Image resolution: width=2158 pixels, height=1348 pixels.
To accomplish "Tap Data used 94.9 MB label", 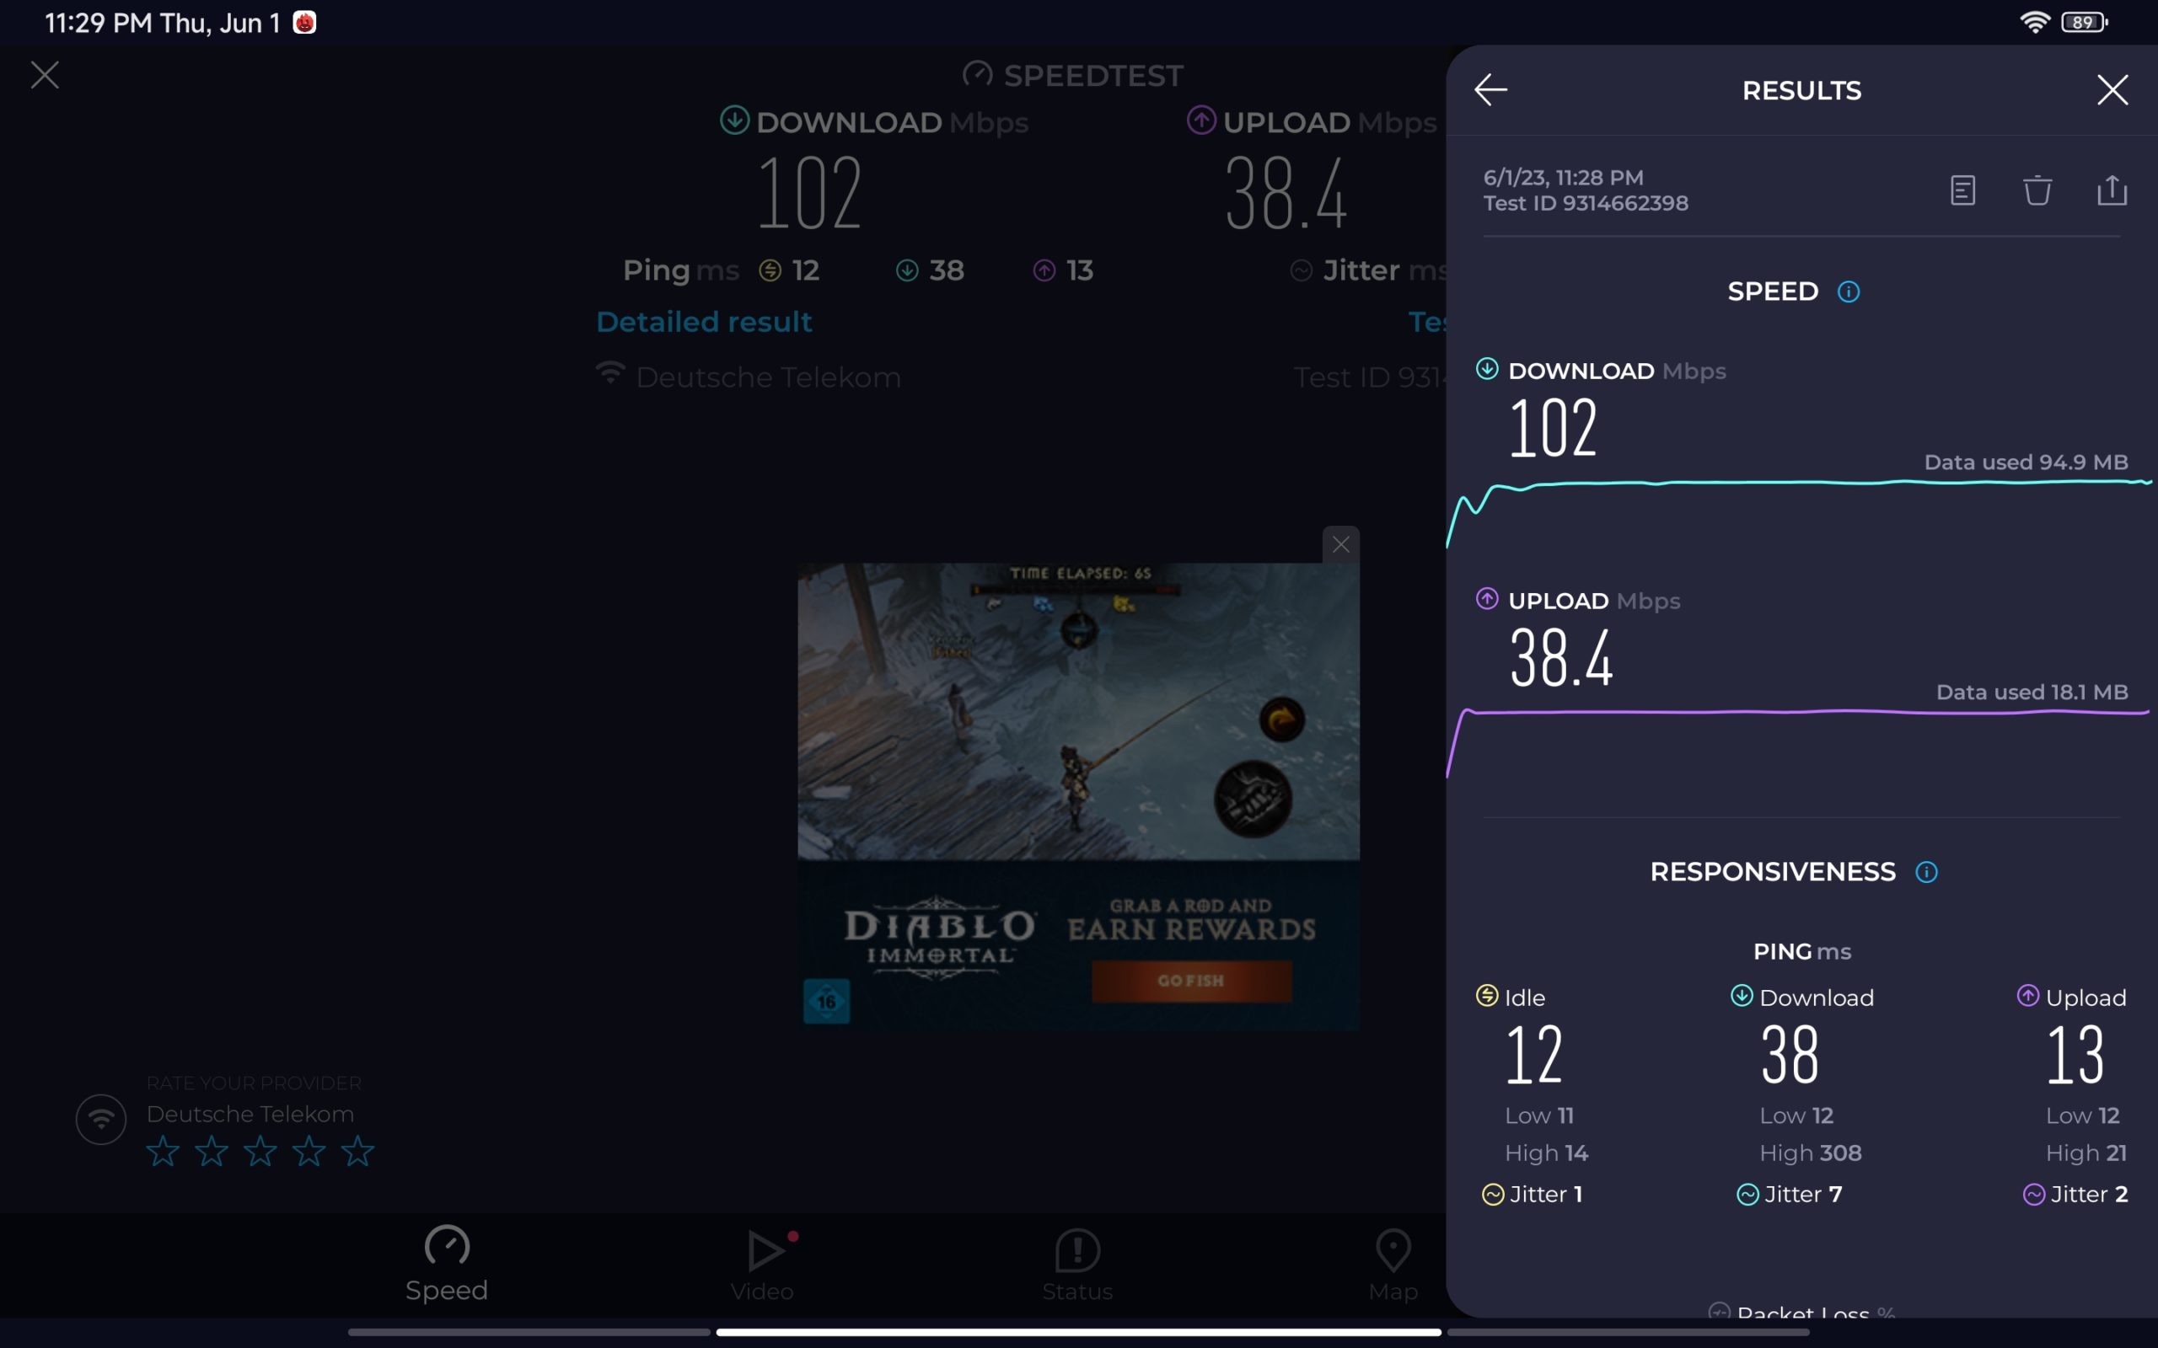I will pyautogui.click(x=2026, y=462).
